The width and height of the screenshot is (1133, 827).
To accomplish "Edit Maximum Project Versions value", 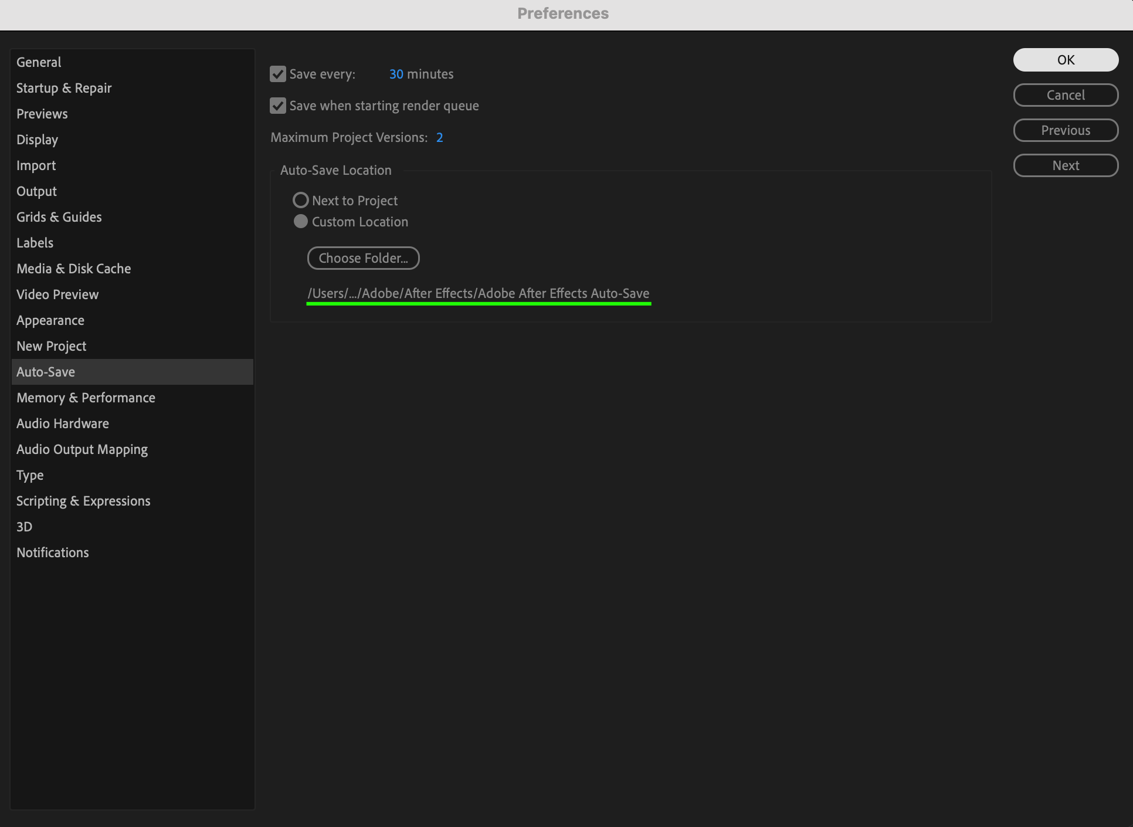I will tap(439, 137).
